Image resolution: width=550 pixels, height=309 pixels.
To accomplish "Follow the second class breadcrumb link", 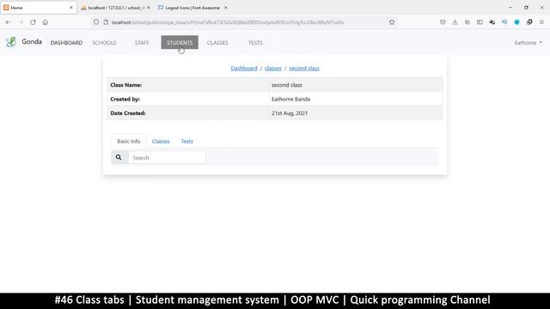I will coord(304,69).
